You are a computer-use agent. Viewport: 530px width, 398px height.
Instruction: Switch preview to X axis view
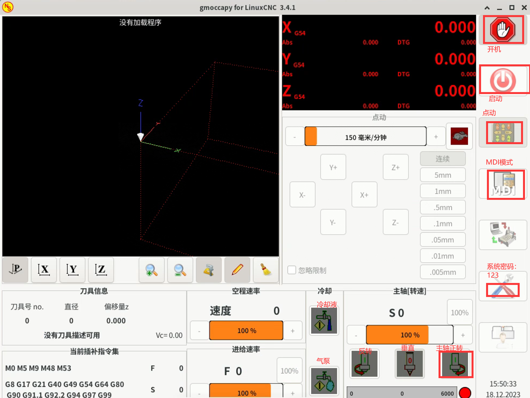coord(44,270)
